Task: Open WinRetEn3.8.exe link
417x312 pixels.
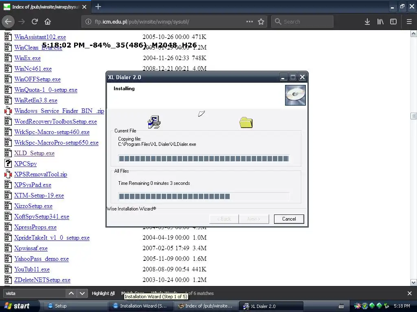Action: pyautogui.click(x=36, y=100)
